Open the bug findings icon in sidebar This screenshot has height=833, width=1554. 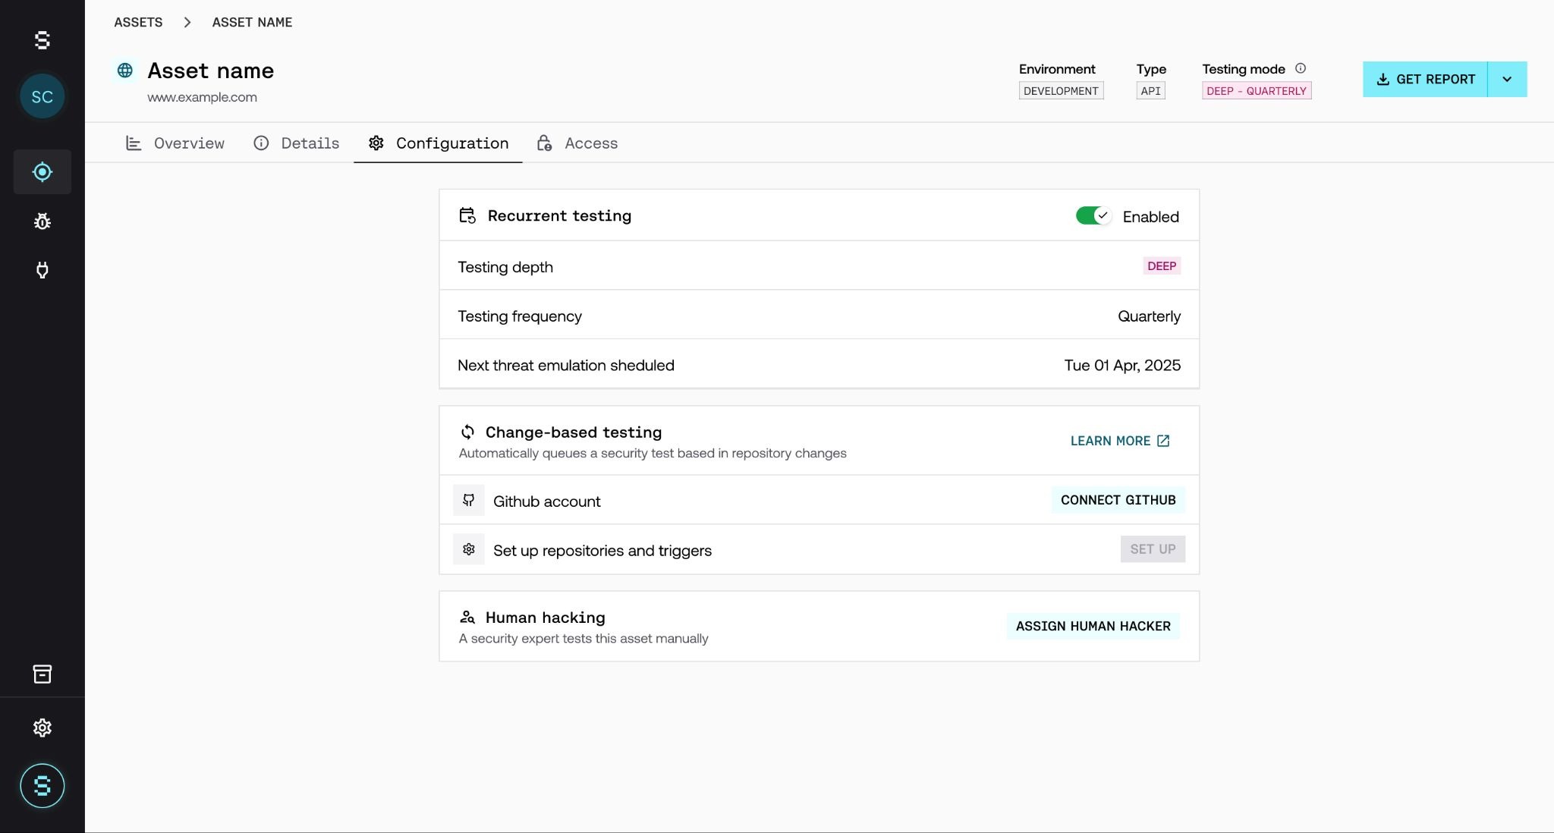[42, 221]
